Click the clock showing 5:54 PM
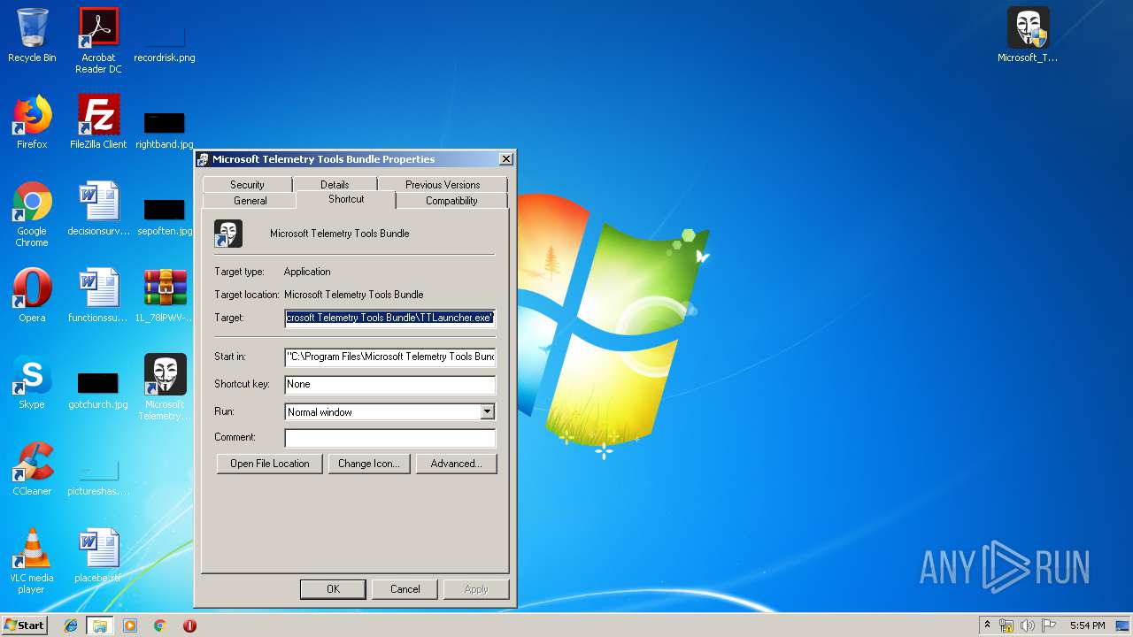 coord(1087,625)
